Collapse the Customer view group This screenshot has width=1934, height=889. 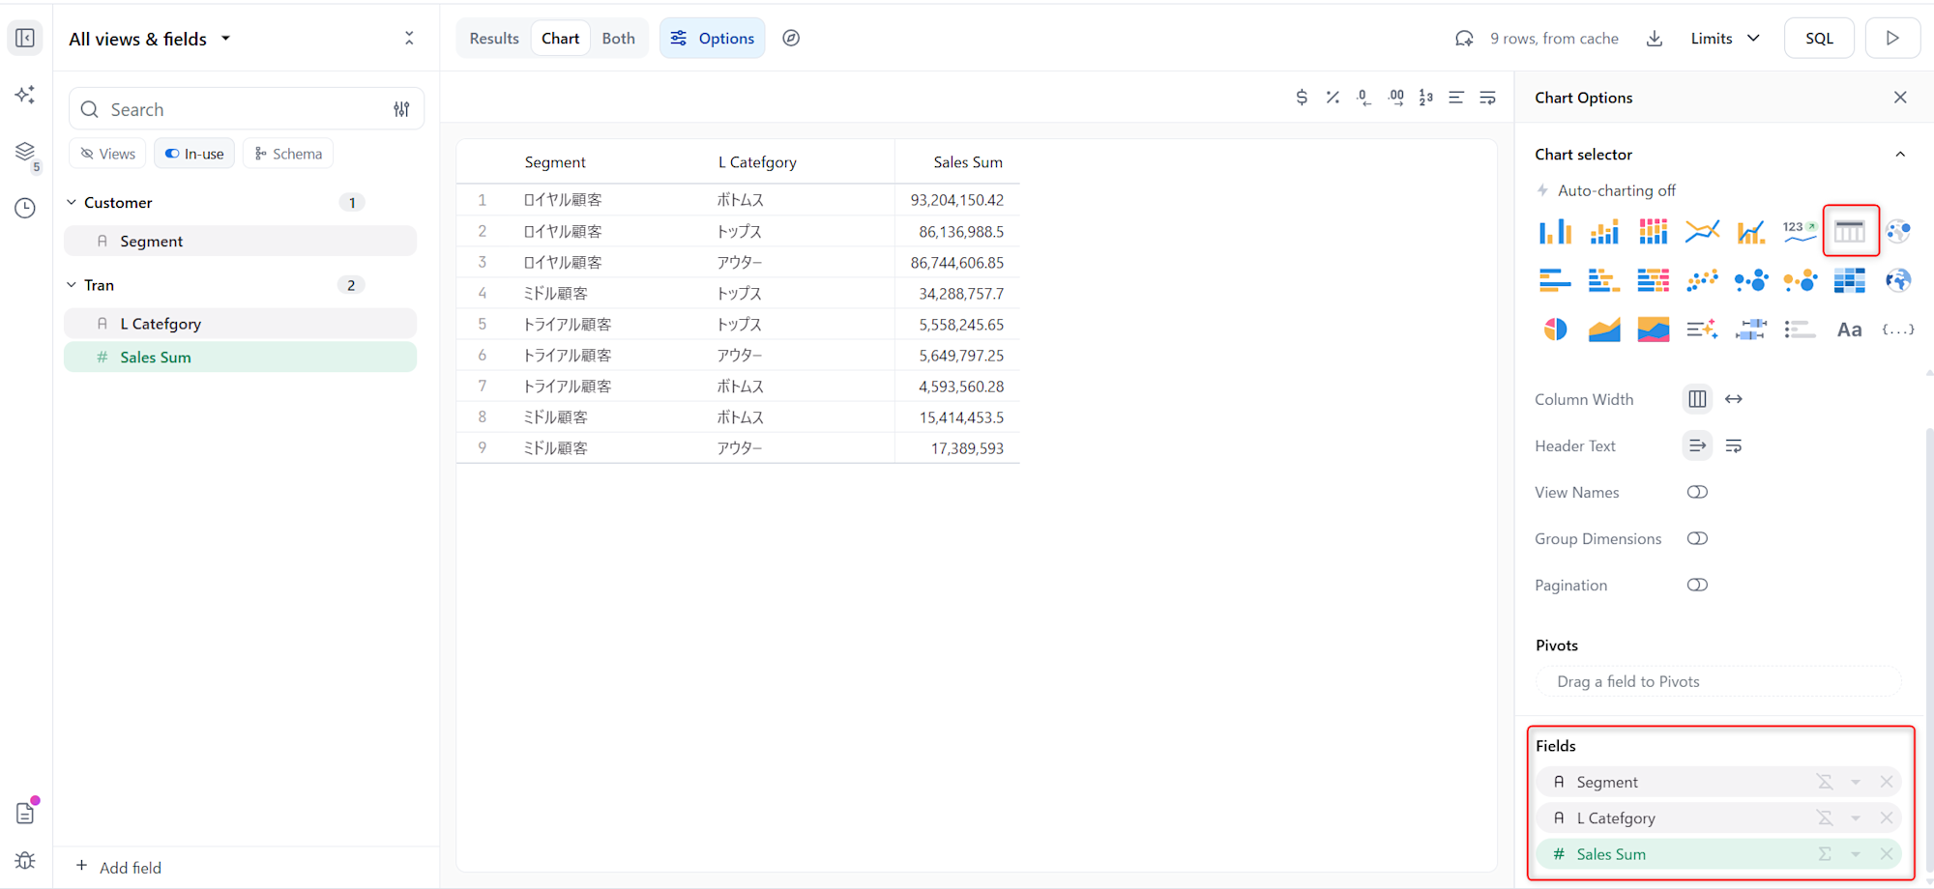(x=72, y=203)
